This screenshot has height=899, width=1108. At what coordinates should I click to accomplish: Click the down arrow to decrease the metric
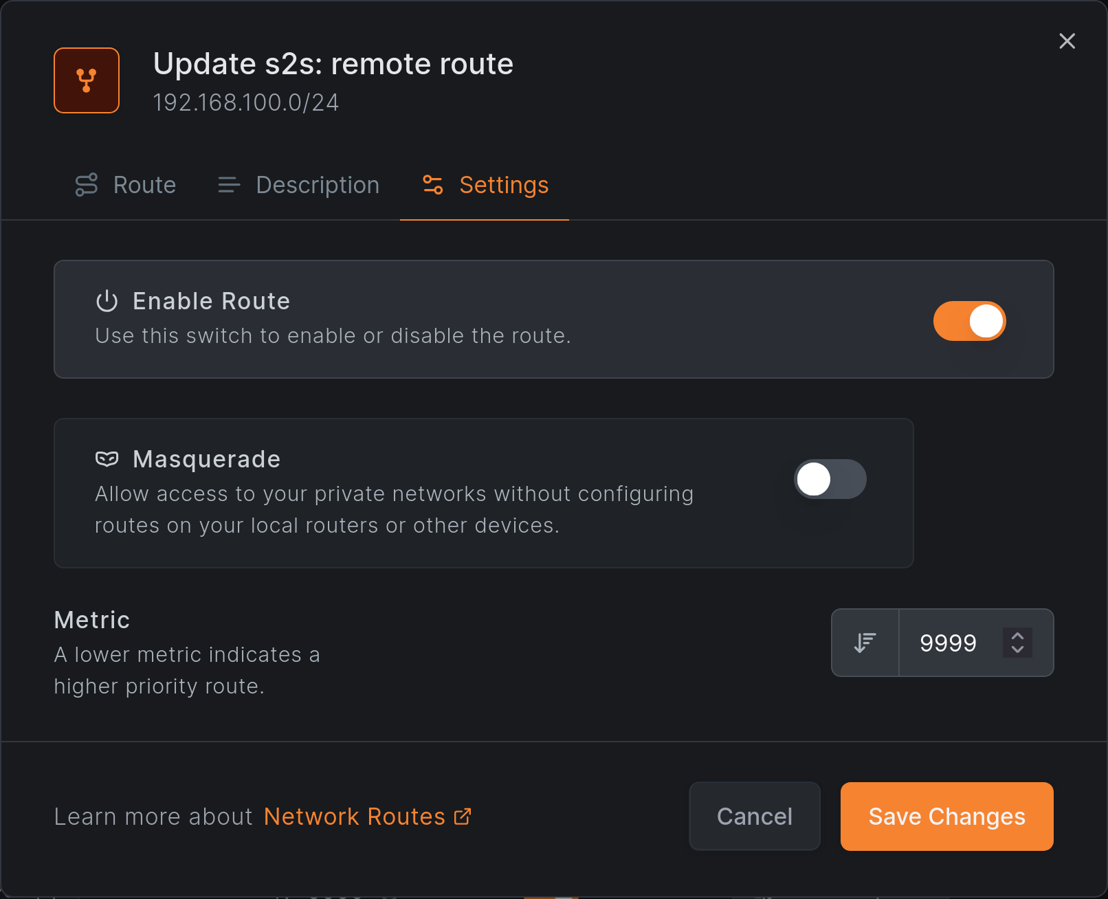1017,651
